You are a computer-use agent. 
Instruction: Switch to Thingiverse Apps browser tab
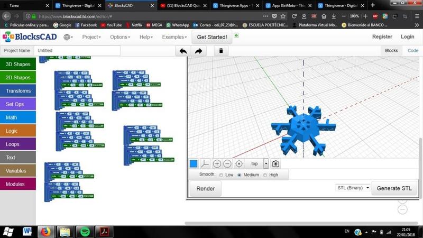click(236, 5)
